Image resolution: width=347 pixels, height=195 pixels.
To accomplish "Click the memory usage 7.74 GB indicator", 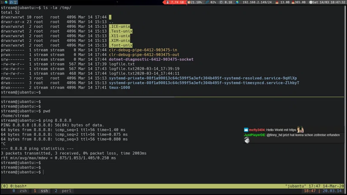I will [x=174, y=2].
